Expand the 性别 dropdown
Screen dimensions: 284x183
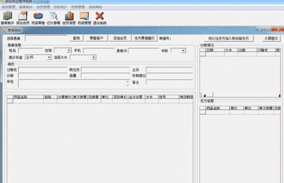click(x=69, y=50)
